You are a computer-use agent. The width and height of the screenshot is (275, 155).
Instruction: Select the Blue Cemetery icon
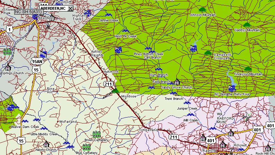(x=86, y=147)
